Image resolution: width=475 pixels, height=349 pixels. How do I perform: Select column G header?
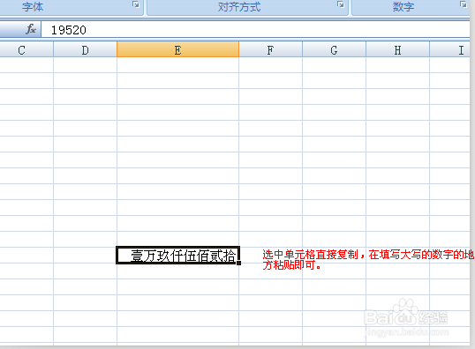coord(334,49)
